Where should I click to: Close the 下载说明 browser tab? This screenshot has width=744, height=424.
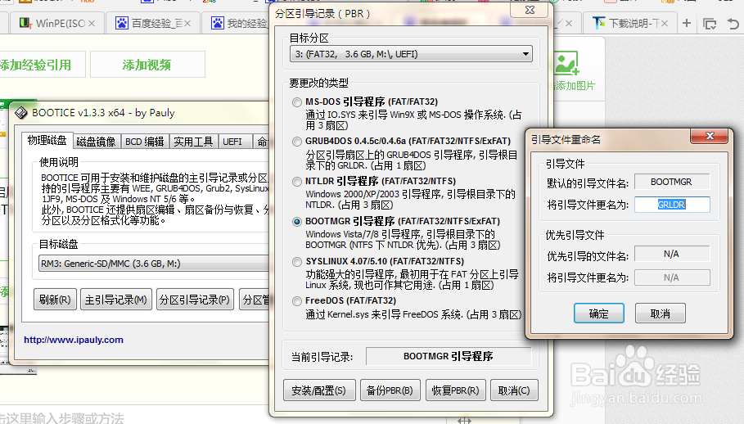(x=665, y=23)
